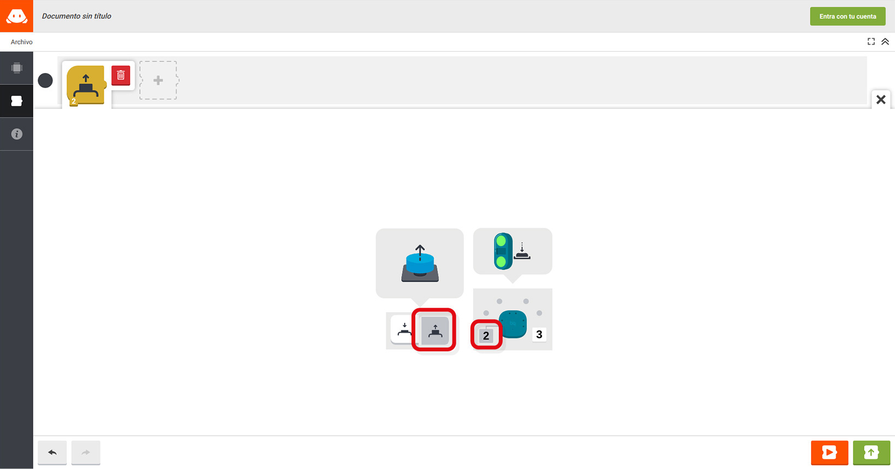Click the orange robot logo icon
This screenshot has height=469, width=895.
[x=16, y=16]
